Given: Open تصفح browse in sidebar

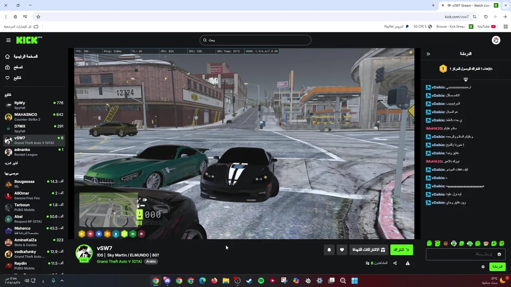Looking at the screenshot, I should coord(14,67).
